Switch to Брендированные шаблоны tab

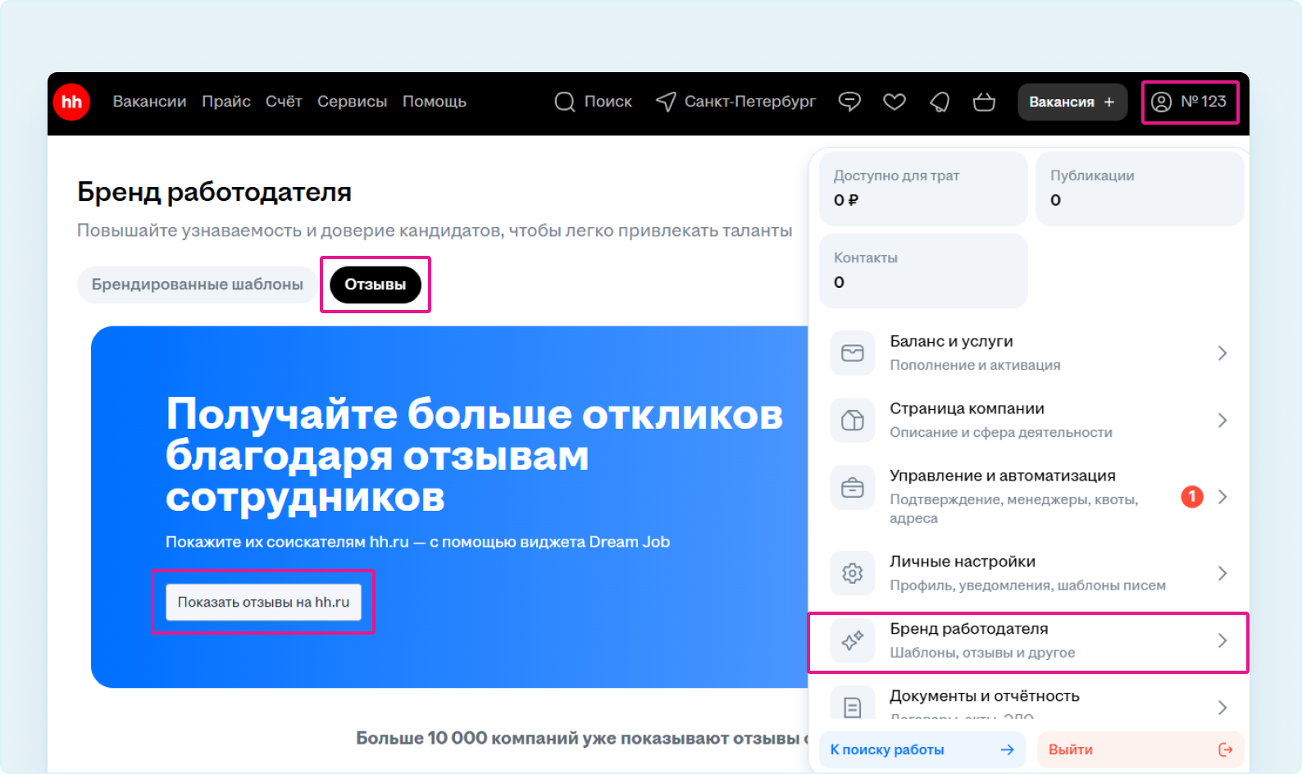(x=197, y=285)
